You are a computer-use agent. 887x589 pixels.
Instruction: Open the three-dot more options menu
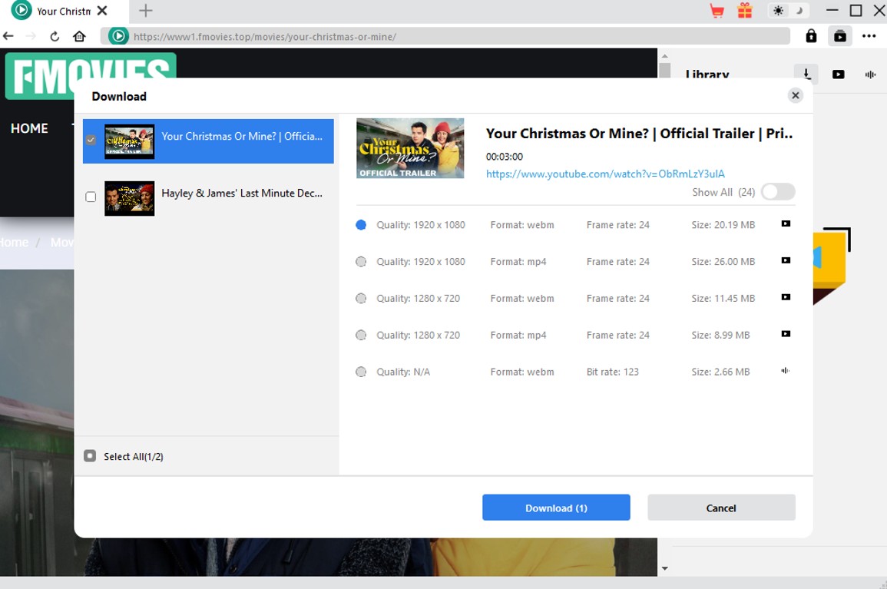coord(869,36)
